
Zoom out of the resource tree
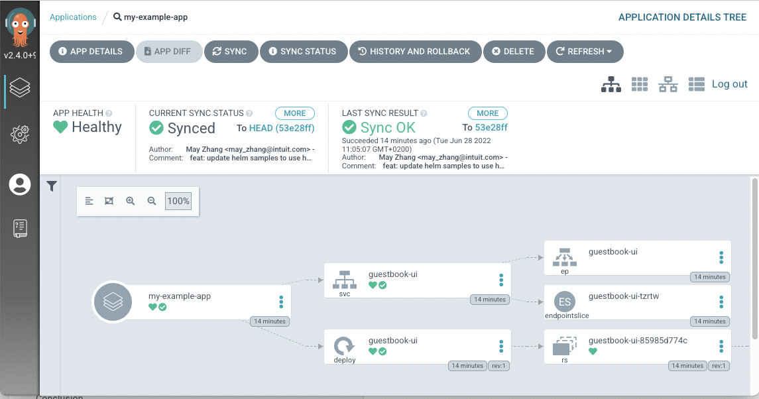152,201
